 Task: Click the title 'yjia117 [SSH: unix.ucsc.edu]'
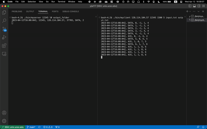[x=103, y=6]
